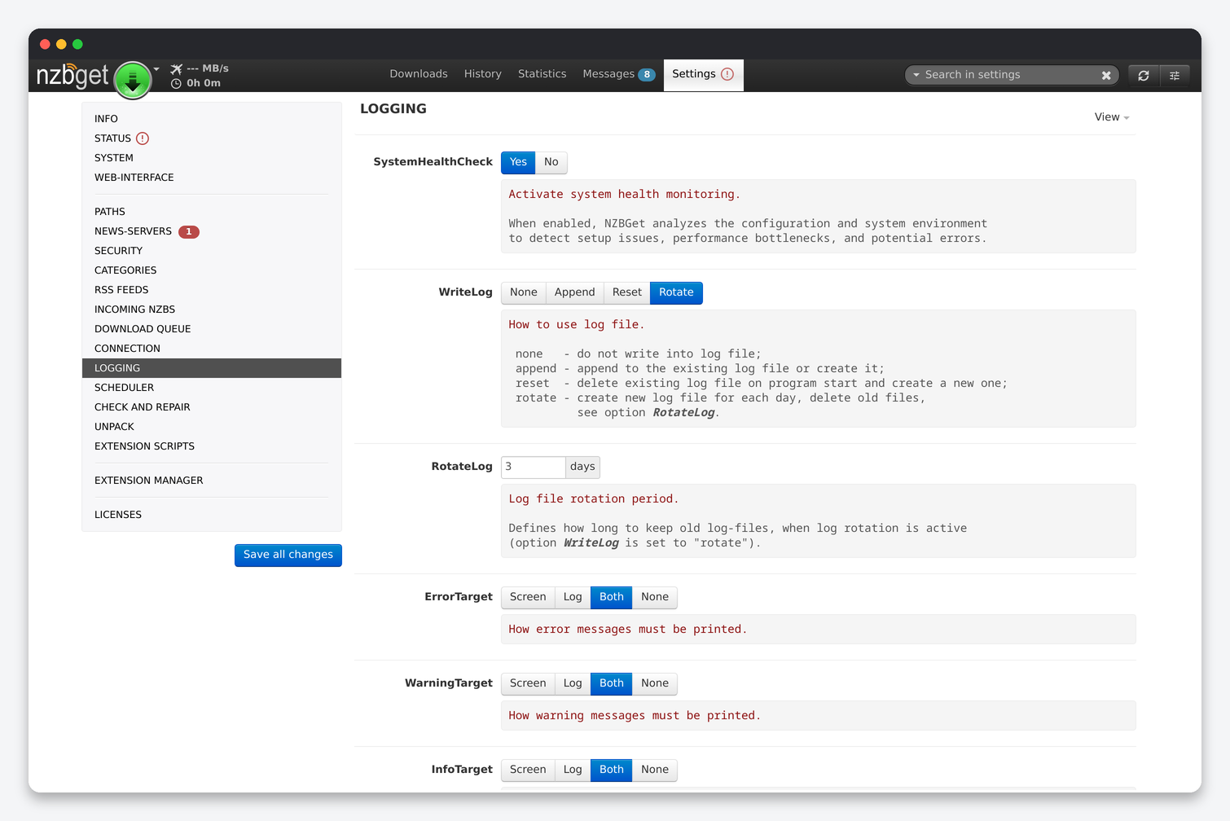
Task: Set ErrorTarget to Screen
Action: tap(528, 597)
